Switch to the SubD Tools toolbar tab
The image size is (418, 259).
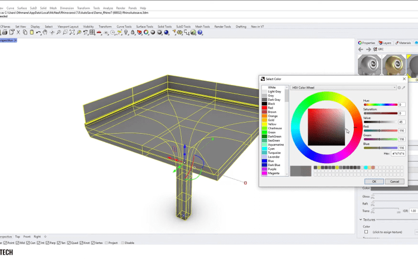pyautogui.click(x=183, y=26)
